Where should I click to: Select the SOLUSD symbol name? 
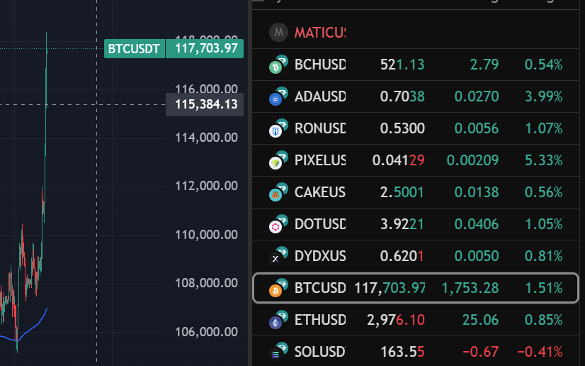coord(319,352)
